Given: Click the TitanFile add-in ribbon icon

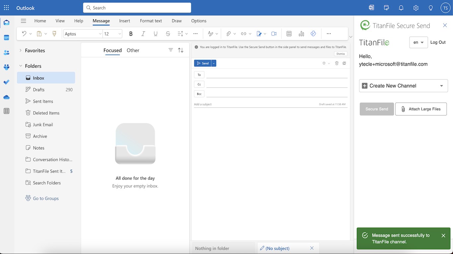Looking at the screenshot, I should [313, 33].
